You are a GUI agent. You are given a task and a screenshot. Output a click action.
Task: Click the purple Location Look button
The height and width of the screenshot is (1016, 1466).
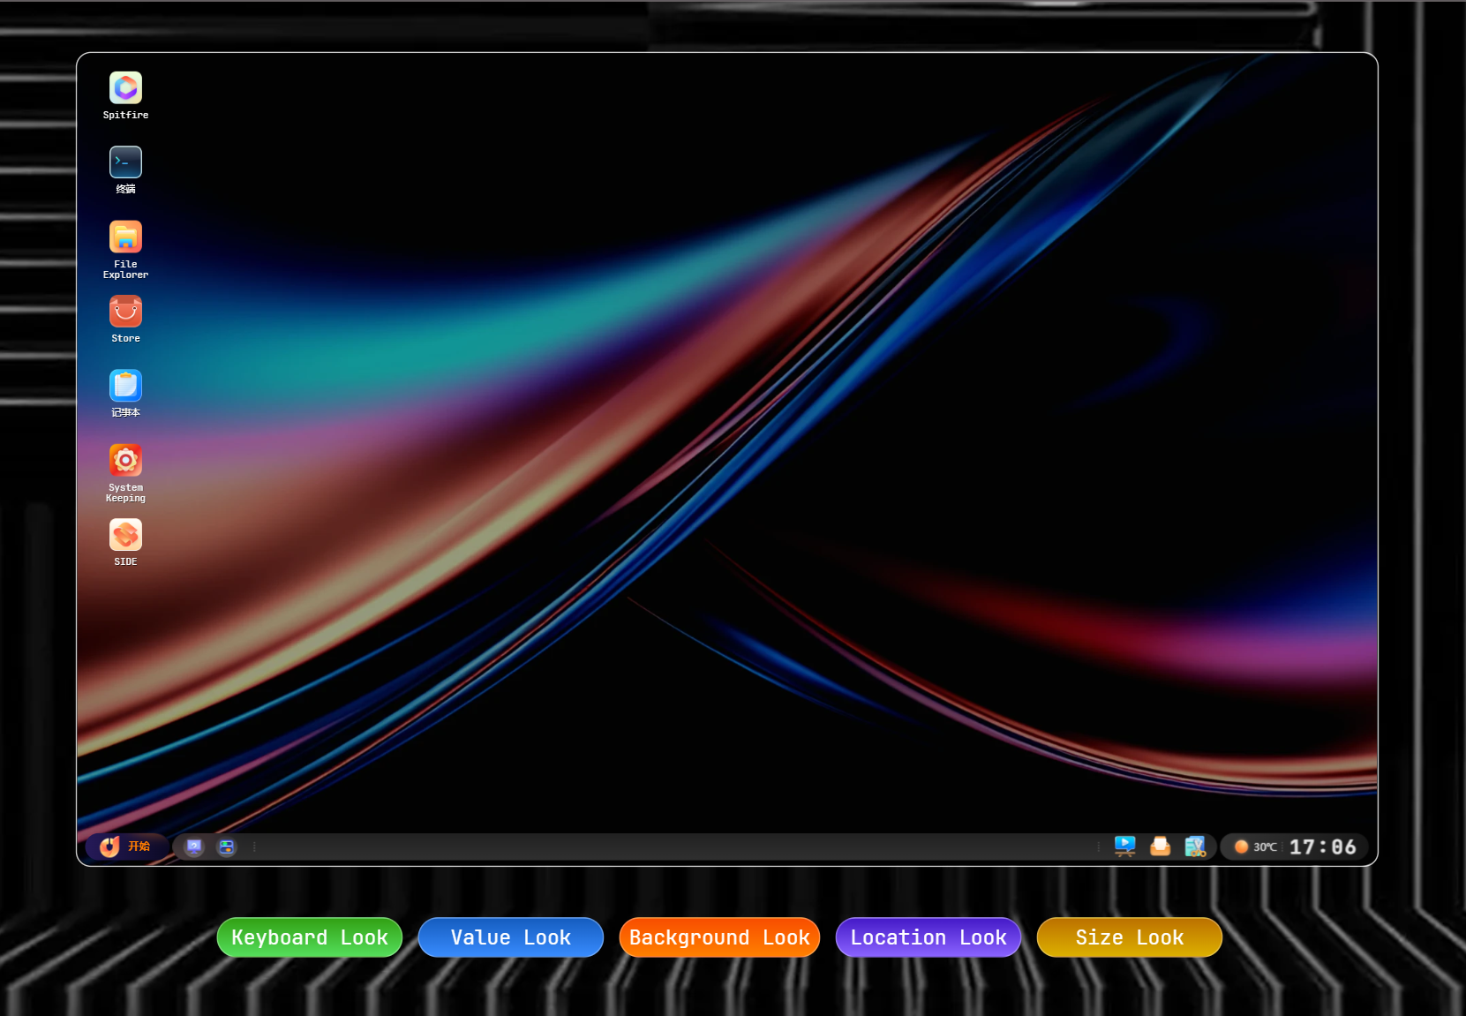click(928, 937)
